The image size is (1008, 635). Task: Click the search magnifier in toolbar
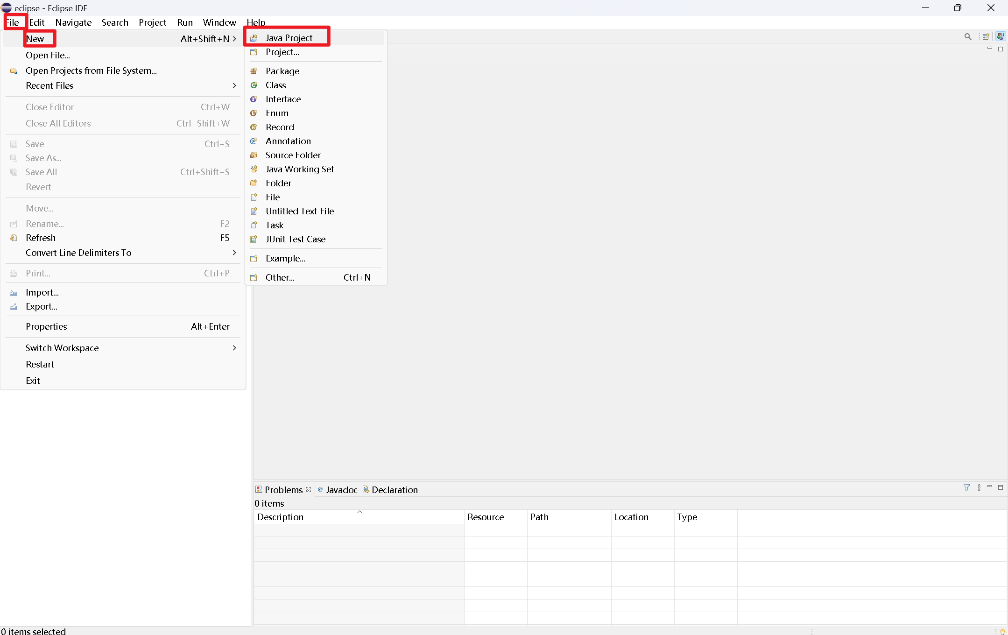click(x=968, y=36)
